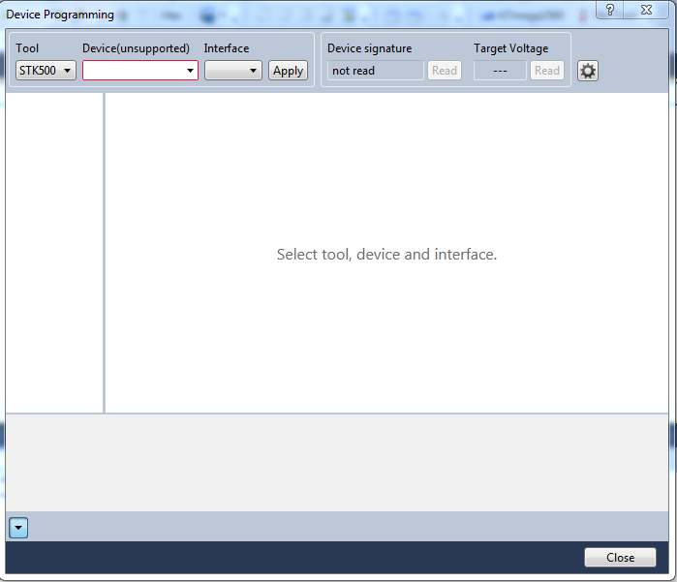Click the gray output log area

336,463
